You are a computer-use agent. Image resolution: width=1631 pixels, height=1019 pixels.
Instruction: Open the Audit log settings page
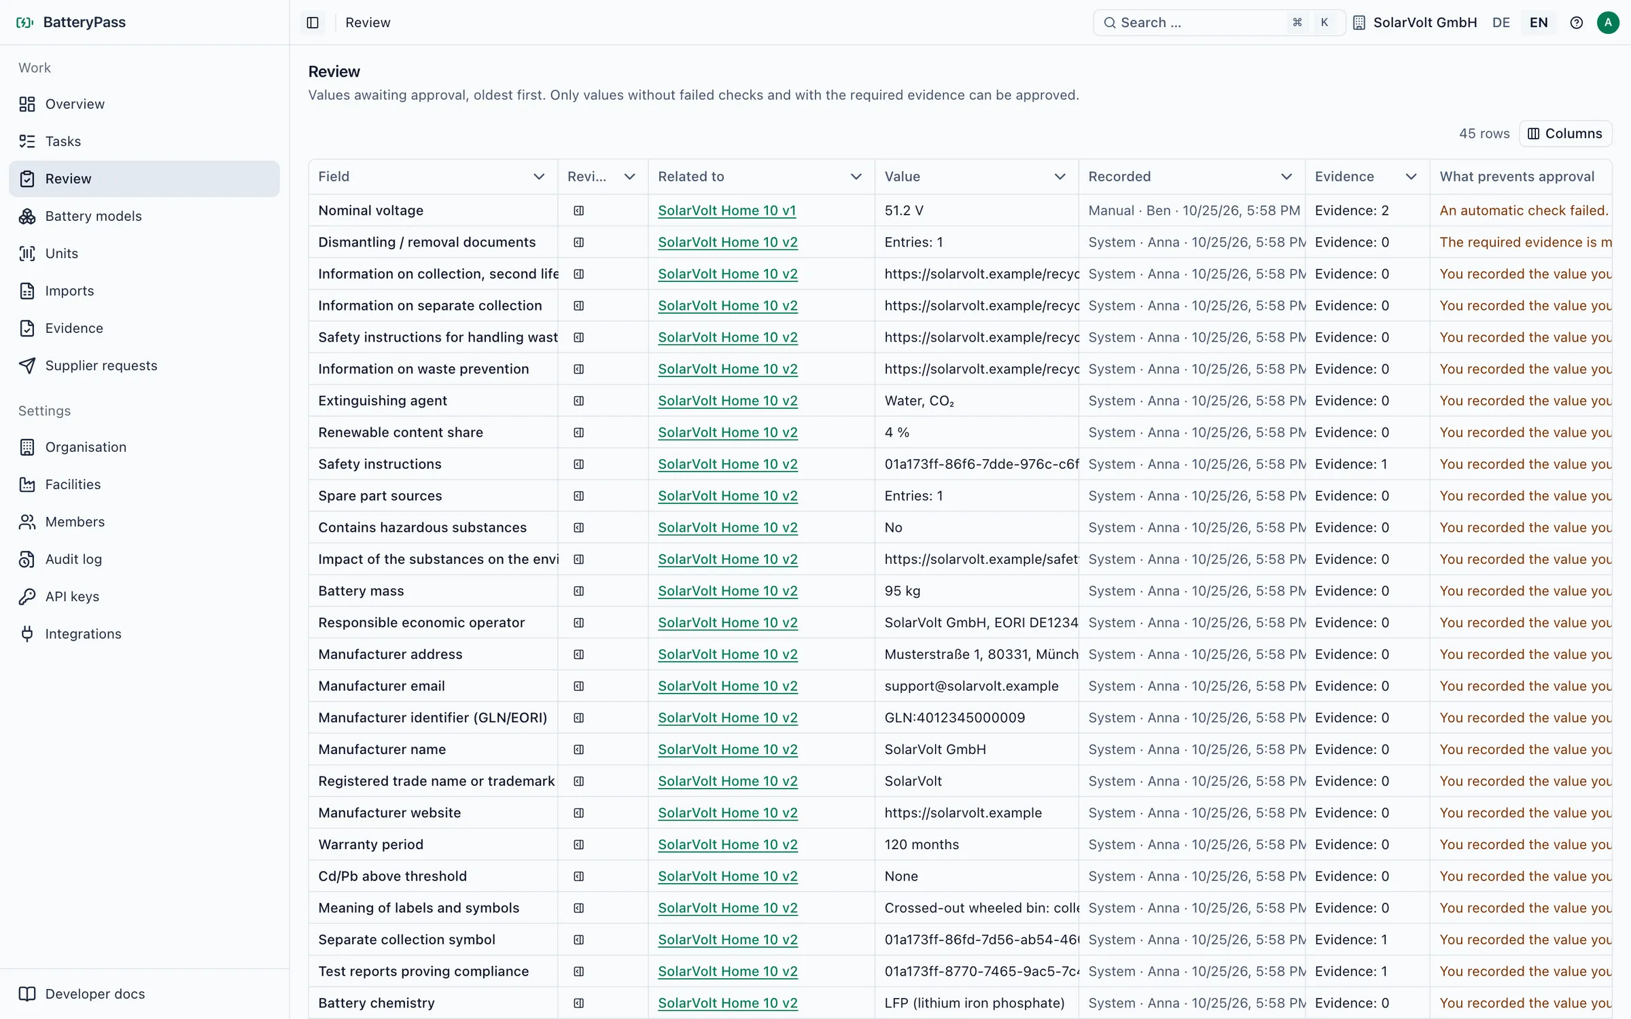[x=144, y=559]
